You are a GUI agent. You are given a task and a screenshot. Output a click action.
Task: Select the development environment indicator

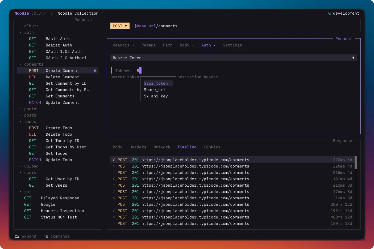click(x=344, y=13)
